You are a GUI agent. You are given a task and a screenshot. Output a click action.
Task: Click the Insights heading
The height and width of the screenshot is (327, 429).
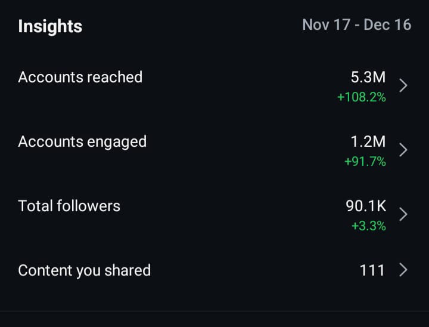(x=50, y=26)
